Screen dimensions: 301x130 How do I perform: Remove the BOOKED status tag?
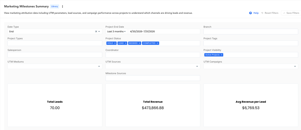click(x=139, y=43)
